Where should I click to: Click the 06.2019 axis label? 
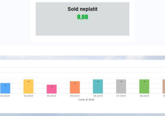click(x=98, y=96)
